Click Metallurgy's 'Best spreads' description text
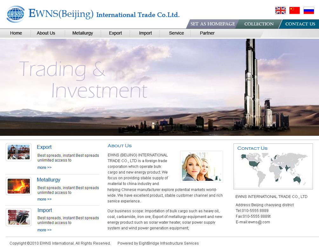319x251 pixels. tap(68, 190)
